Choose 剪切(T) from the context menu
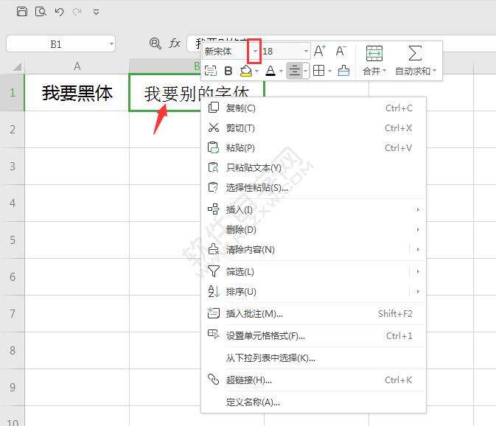 313,128
